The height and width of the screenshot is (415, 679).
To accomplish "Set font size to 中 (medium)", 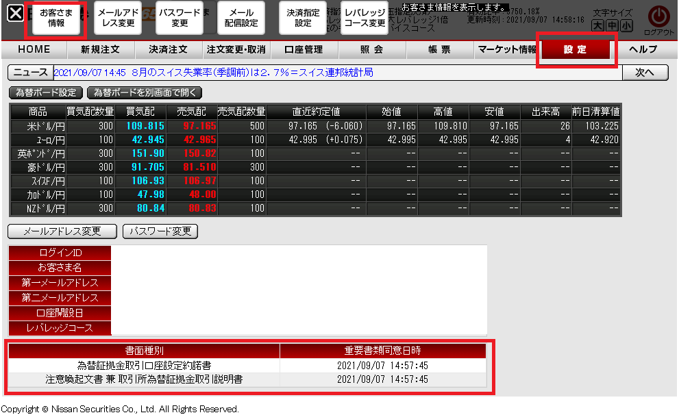I will click(x=612, y=26).
